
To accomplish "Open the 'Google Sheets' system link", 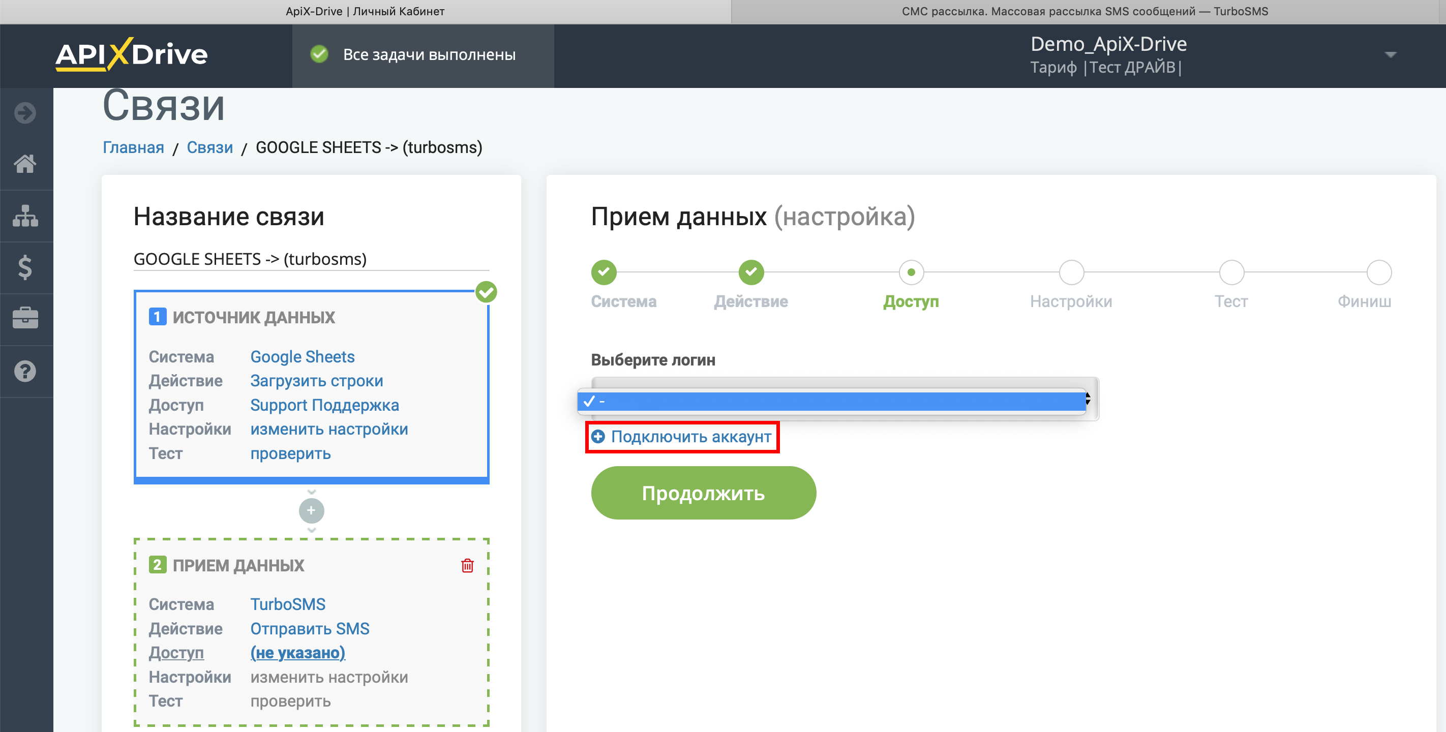I will 303,356.
